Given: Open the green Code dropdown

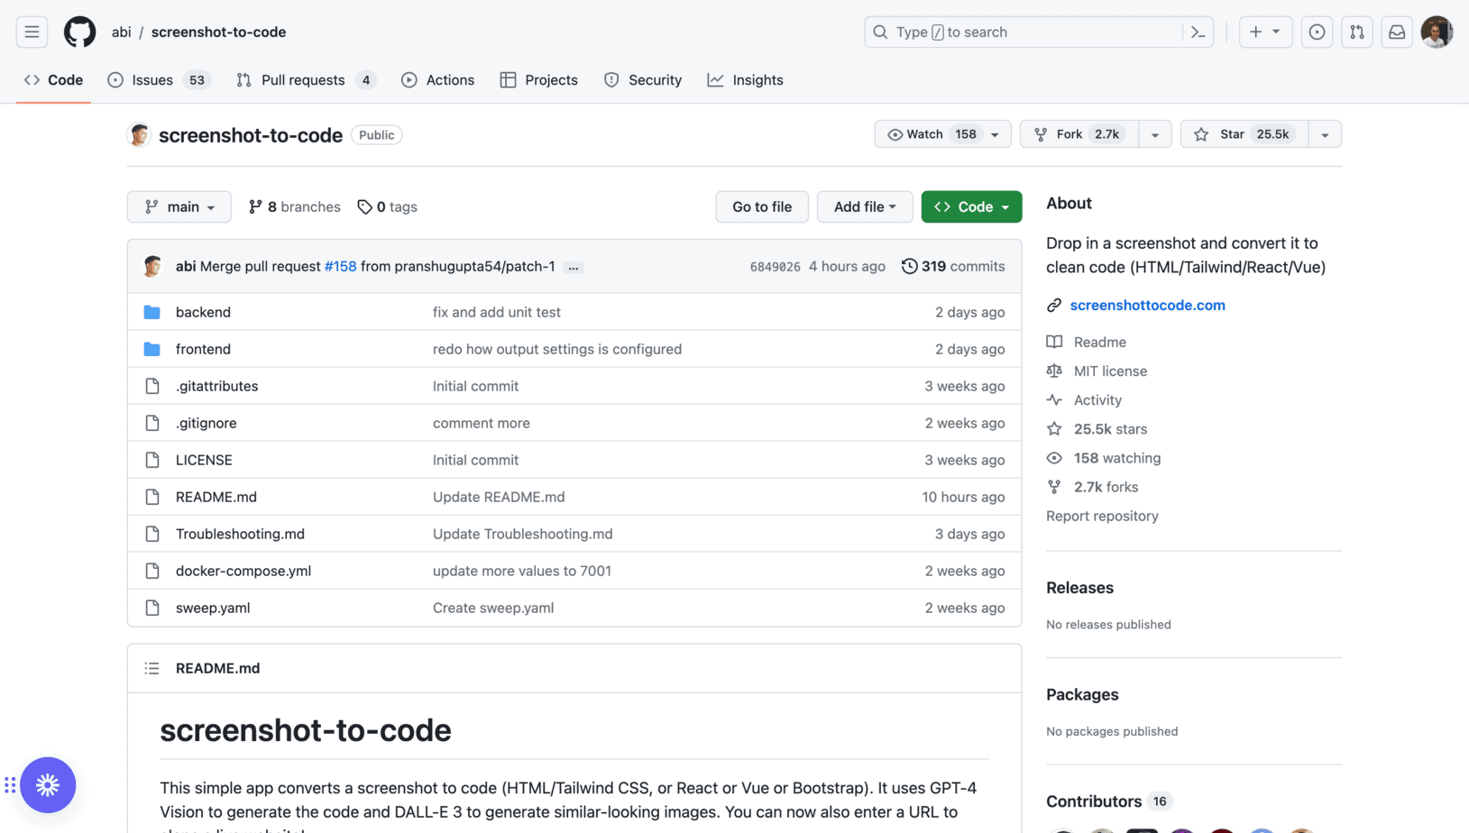Looking at the screenshot, I should click(x=971, y=206).
